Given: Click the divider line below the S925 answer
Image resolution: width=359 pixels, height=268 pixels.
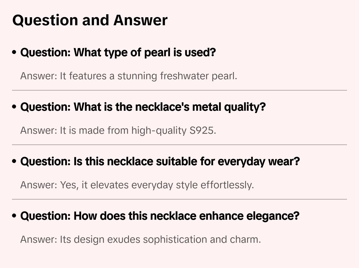Looking at the screenshot, I should click(x=179, y=145).
